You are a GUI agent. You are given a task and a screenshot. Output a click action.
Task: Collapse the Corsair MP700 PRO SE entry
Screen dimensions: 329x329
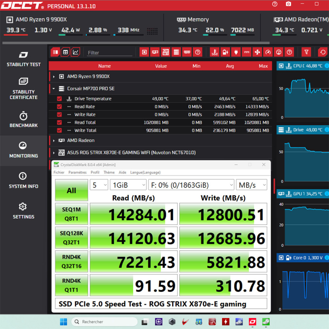(53, 88)
